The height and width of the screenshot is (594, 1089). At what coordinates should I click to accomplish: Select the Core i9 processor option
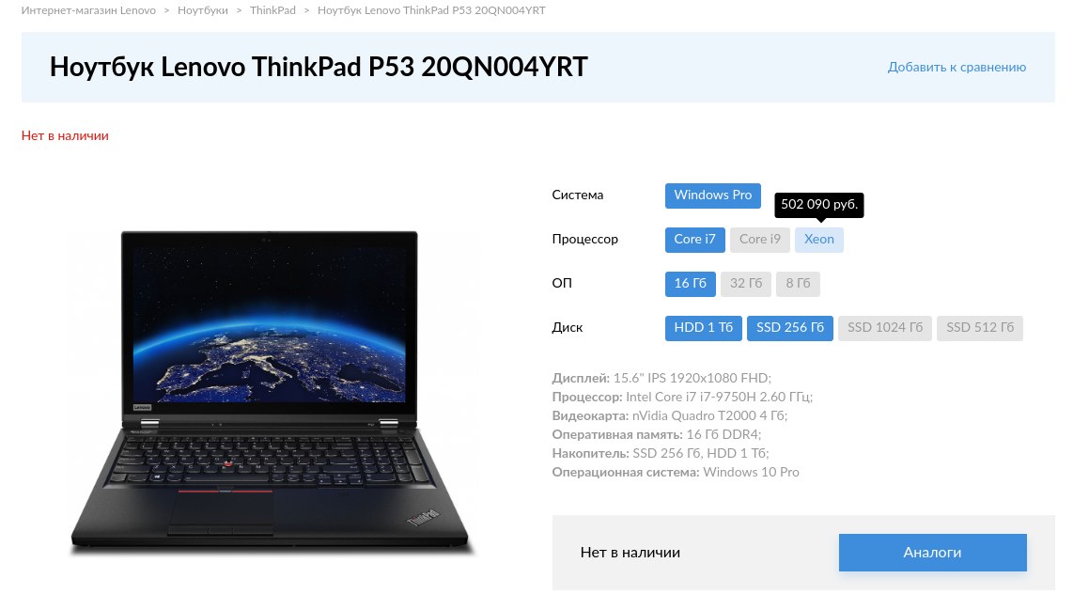tap(760, 240)
